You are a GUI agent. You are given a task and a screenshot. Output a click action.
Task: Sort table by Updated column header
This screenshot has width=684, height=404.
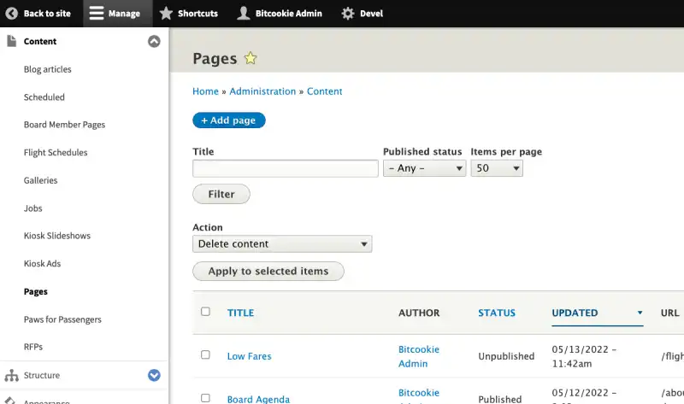(x=575, y=313)
